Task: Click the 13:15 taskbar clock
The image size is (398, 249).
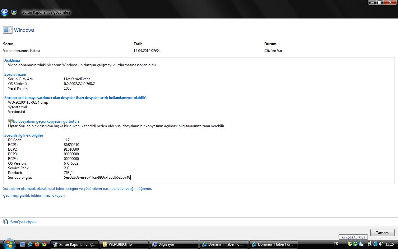Action: [x=390, y=244]
